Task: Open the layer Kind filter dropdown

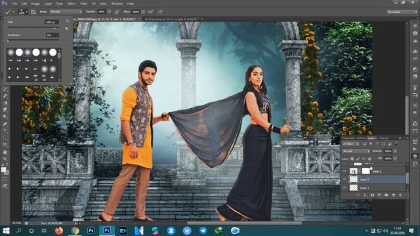Action: point(351,144)
